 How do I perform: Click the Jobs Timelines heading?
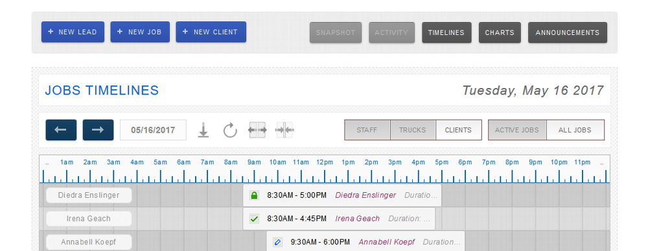pyautogui.click(x=102, y=91)
